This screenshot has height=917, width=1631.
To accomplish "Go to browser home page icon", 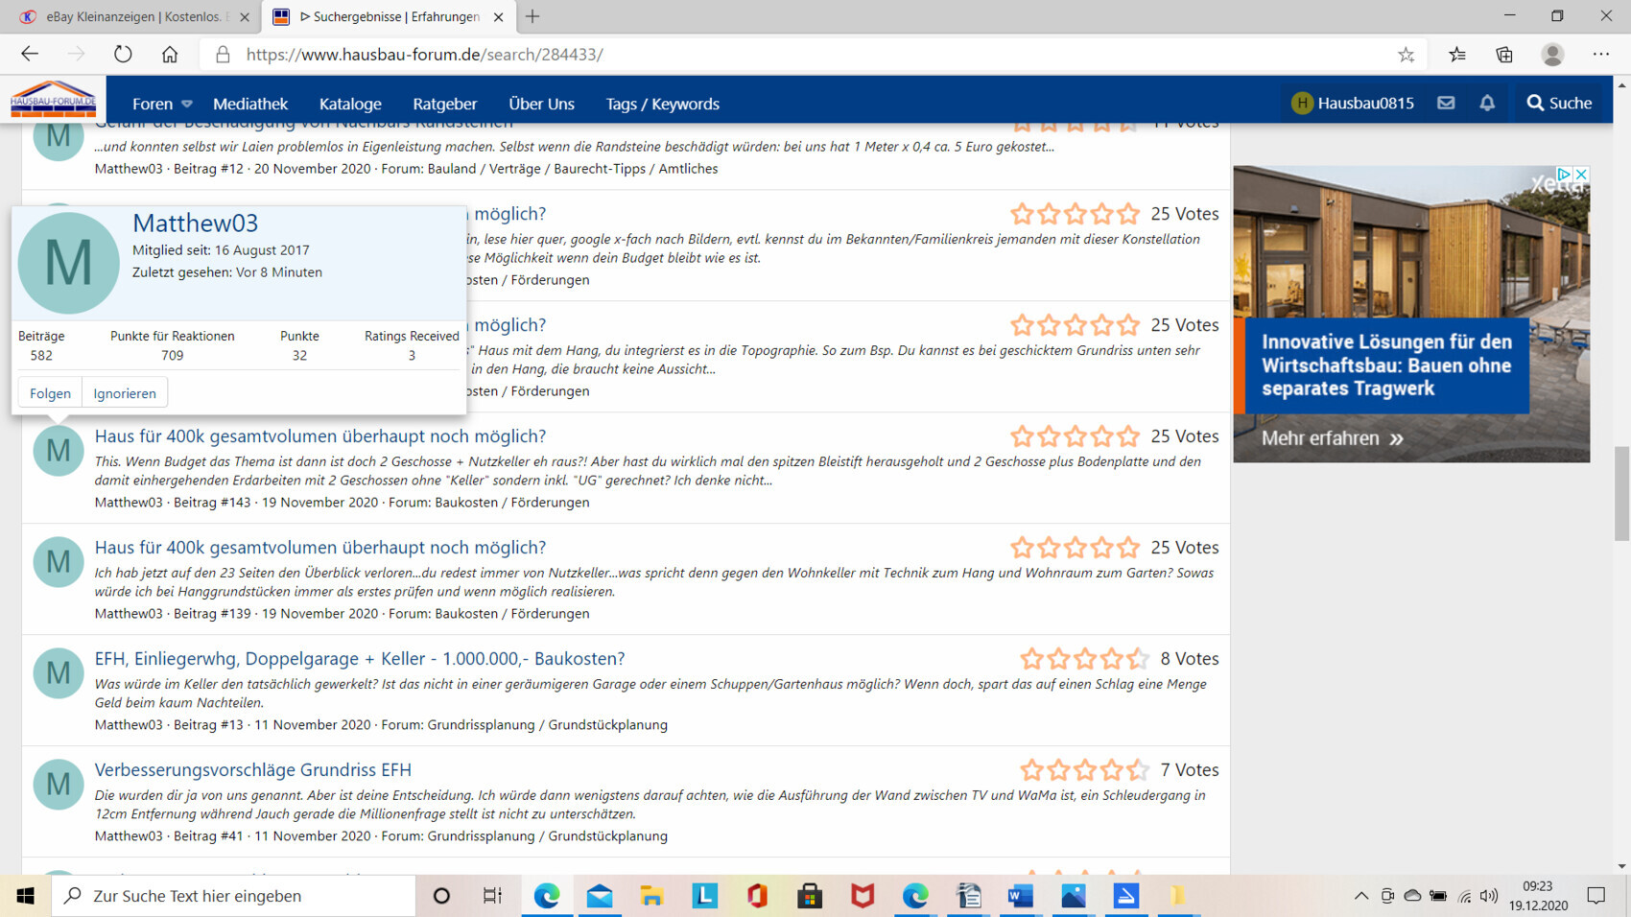I will coord(170,55).
